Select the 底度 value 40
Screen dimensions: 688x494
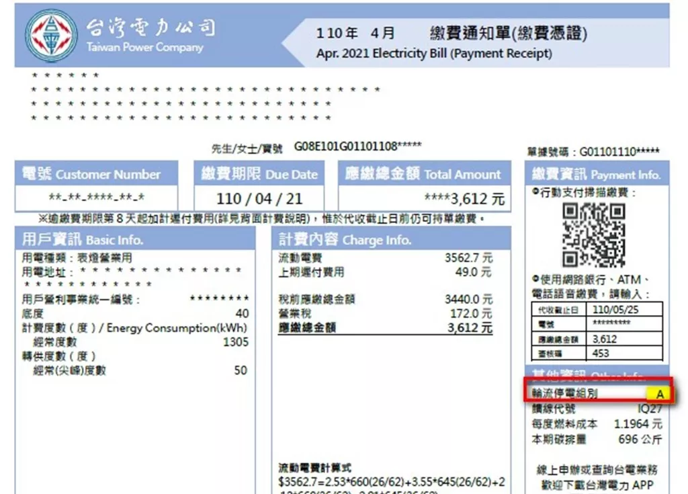pos(242,313)
